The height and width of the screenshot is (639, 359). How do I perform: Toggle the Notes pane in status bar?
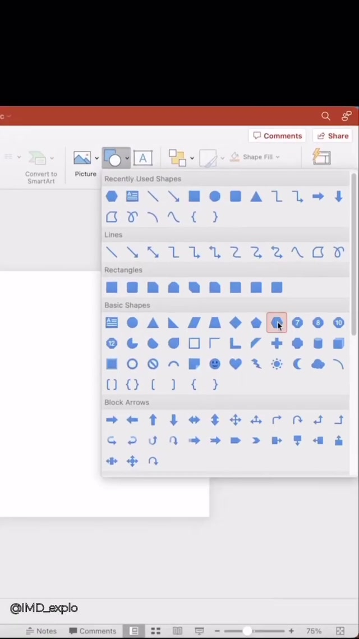pyautogui.click(x=41, y=631)
